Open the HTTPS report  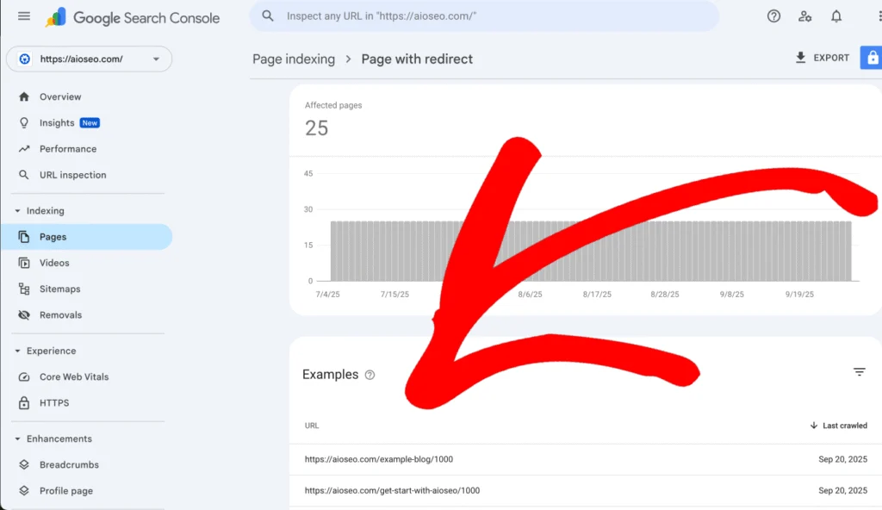tap(52, 402)
